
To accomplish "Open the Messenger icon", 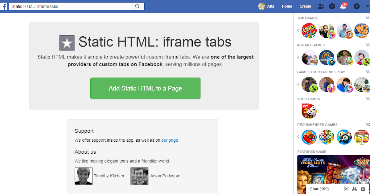I will pos(332,6).
